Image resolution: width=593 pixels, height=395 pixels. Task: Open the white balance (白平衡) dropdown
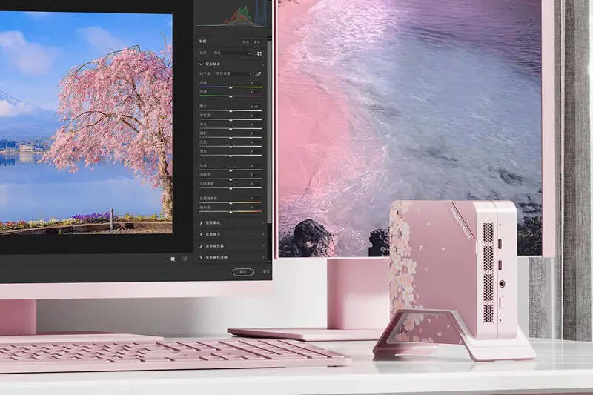pyautogui.click(x=234, y=73)
